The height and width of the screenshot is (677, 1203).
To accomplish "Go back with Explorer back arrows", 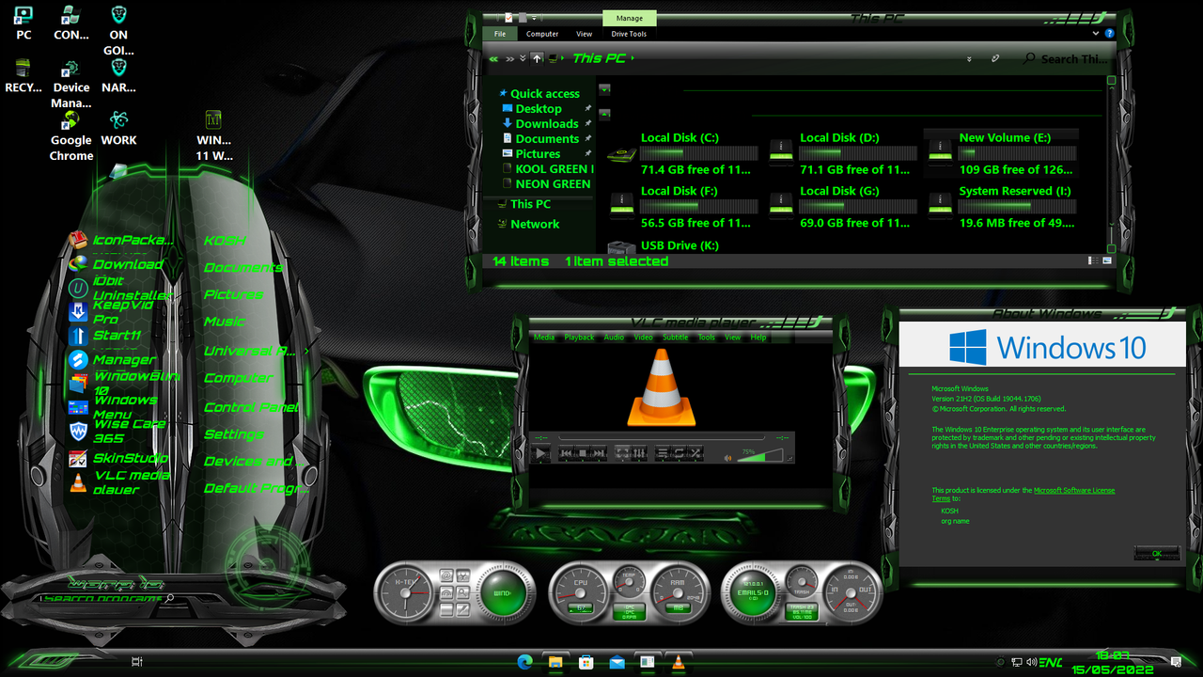I will click(x=493, y=58).
